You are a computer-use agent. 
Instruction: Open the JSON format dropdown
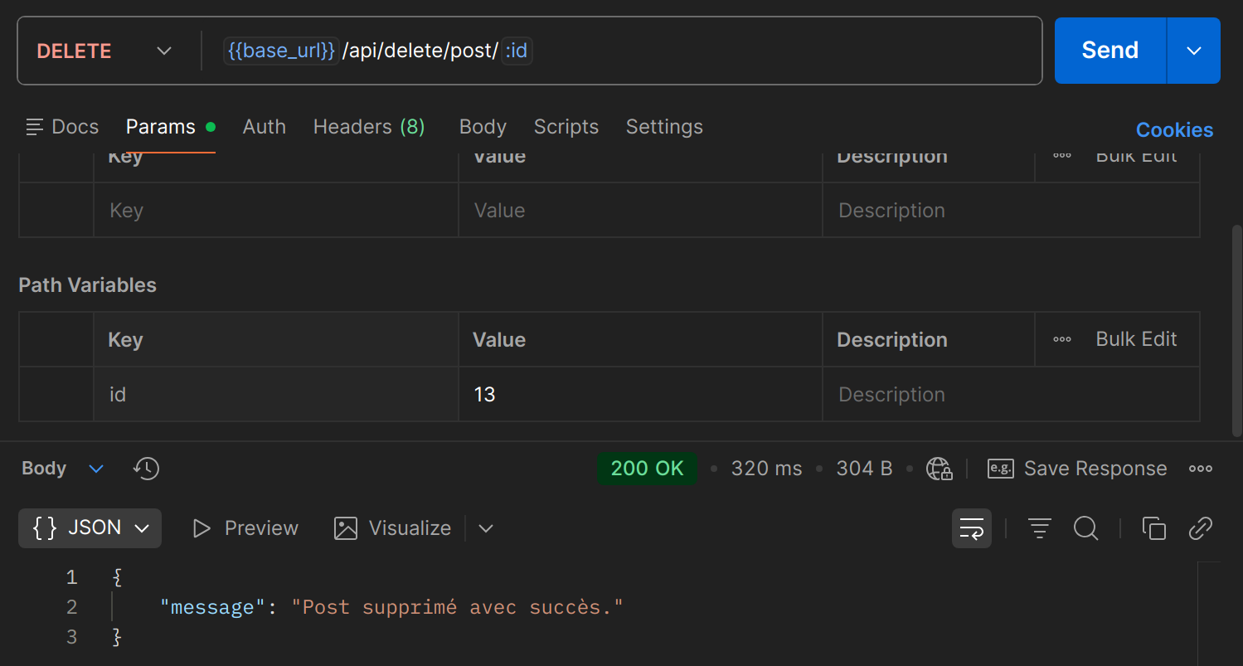pyautogui.click(x=90, y=528)
